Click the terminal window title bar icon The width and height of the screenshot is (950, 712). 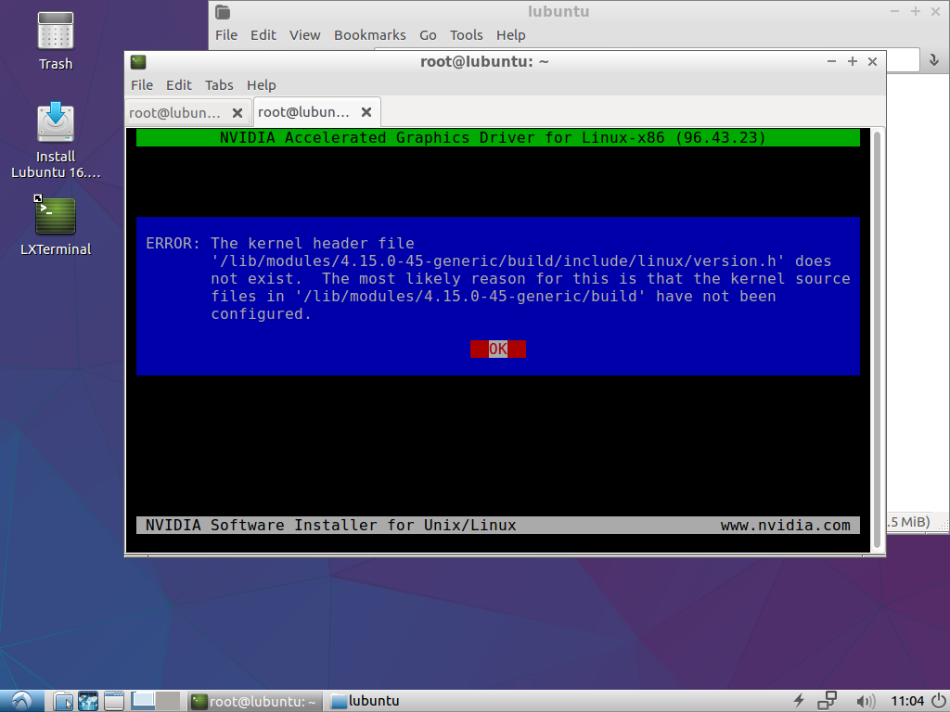tap(138, 62)
